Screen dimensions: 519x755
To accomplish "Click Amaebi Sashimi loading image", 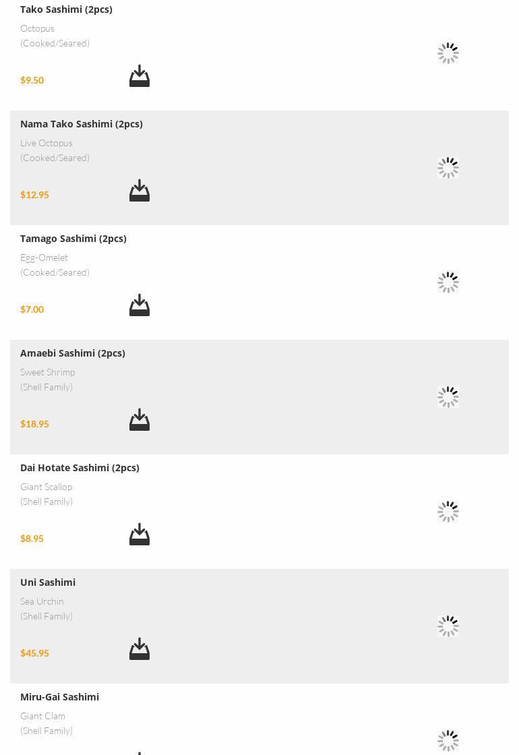I will tap(448, 397).
